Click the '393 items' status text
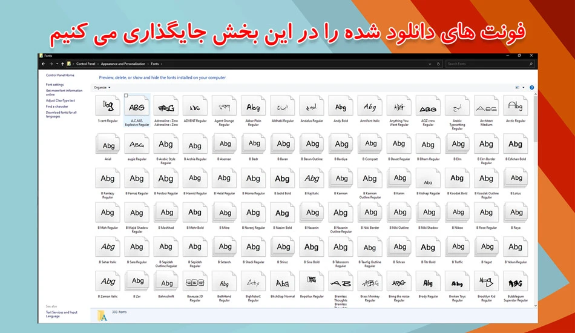 click(x=119, y=312)
